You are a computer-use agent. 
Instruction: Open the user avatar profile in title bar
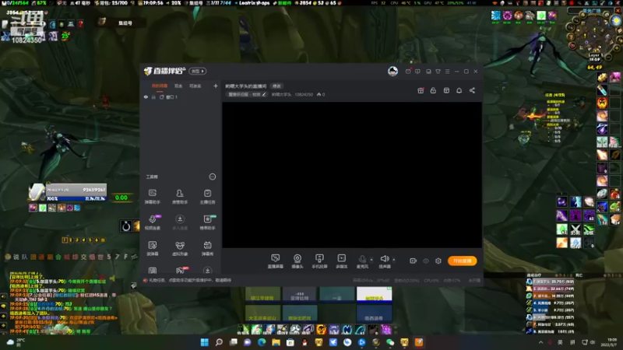pyautogui.click(x=392, y=71)
